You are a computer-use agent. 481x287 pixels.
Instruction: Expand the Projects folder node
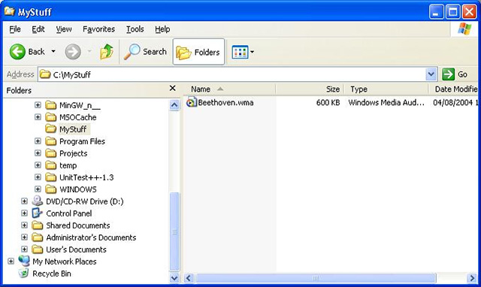(38, 153)
